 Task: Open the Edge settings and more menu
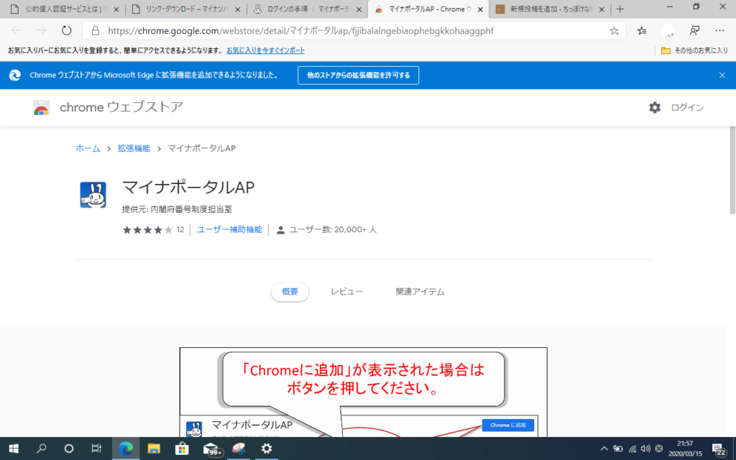click(719, 31)
